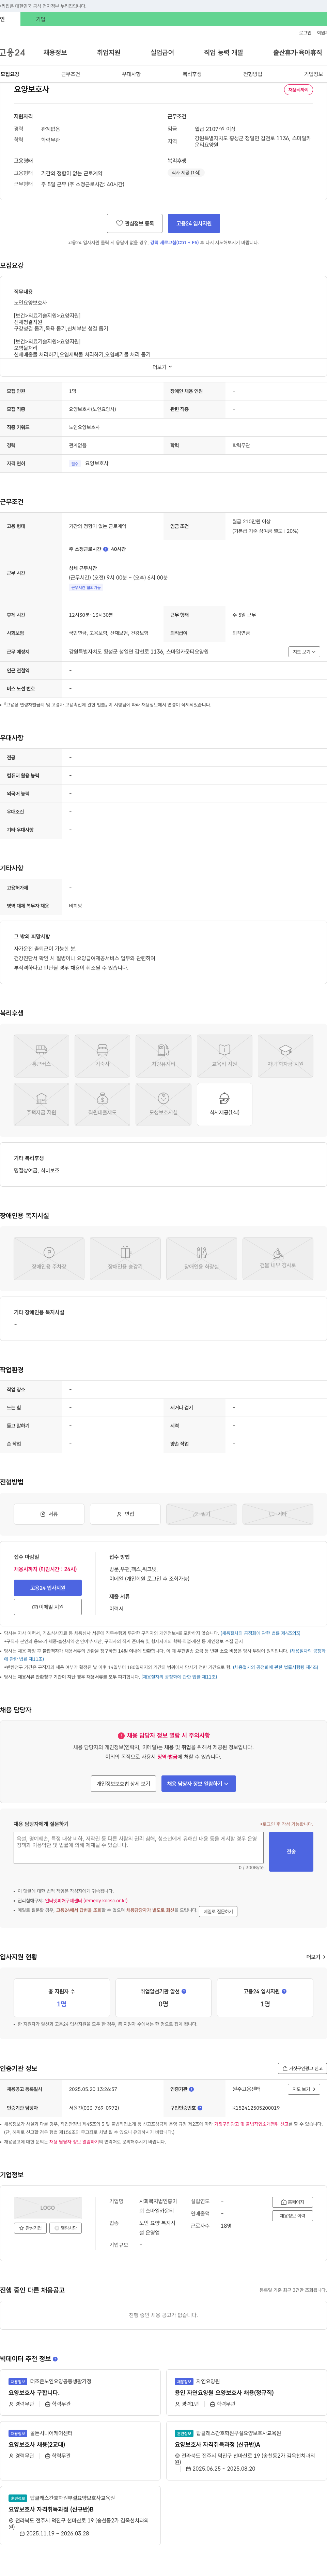Click the 채용시까지 status badge

[x=298, y=89]
